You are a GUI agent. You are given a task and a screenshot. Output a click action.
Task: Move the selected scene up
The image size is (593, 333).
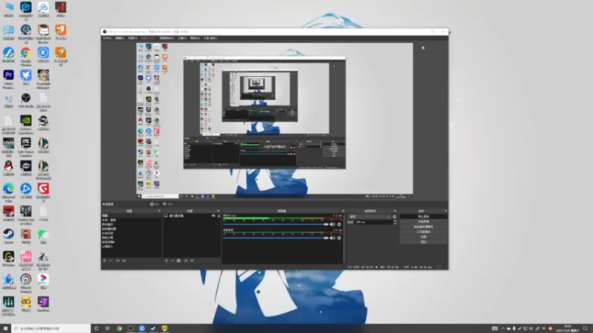coord(118,260)
